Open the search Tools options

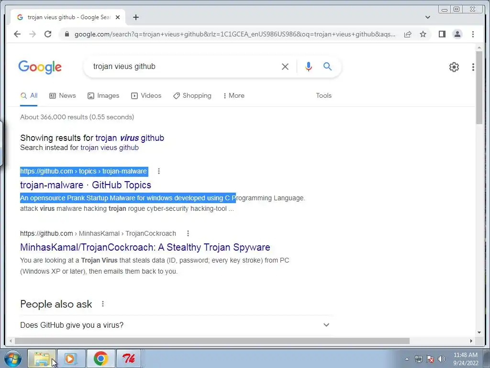323,96
